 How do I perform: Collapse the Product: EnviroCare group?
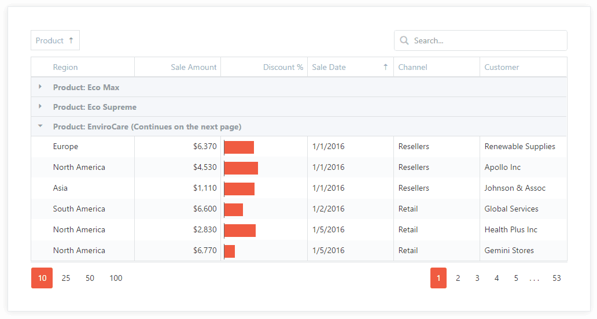click(40, 126)
